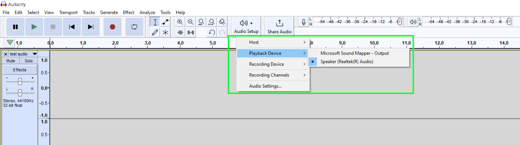520x145 pixels.
Task: Click the Undo arrow icon
Action: 212,32
